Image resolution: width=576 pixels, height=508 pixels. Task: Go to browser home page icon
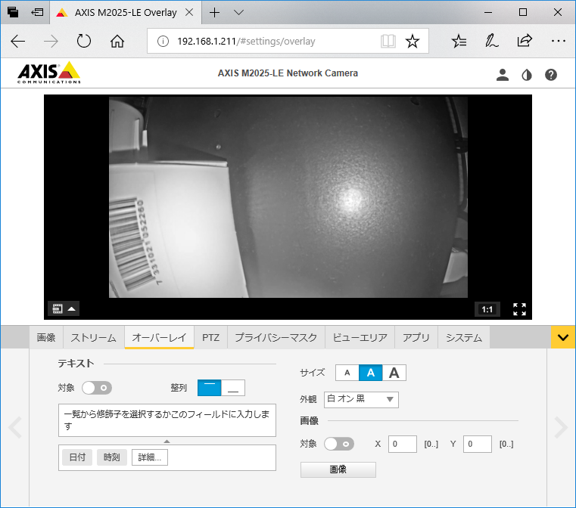(117, 41)
